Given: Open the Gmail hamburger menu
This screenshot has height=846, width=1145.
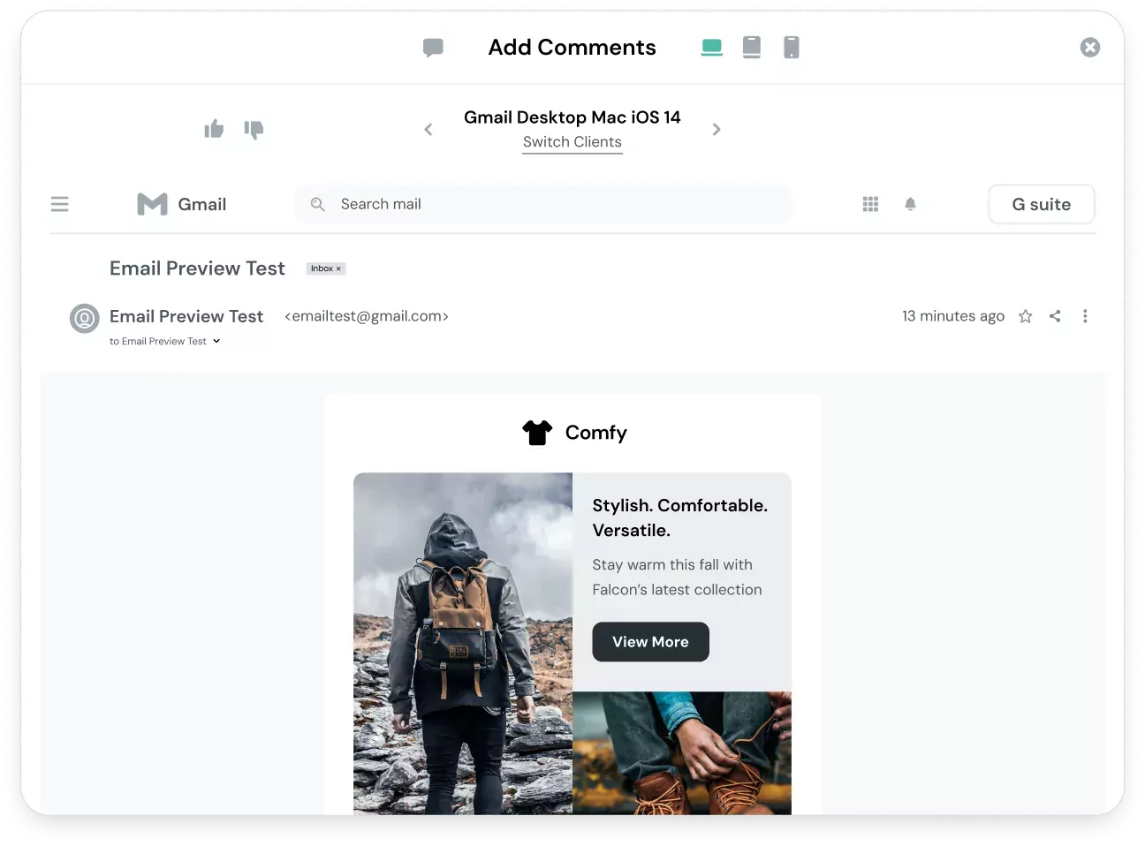Looking at the screenshot, I should click(60, 205).
